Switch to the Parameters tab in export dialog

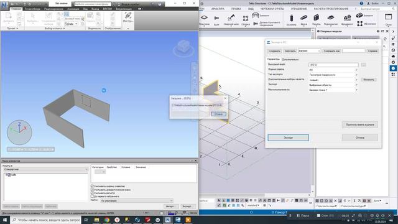click(274, 59)
